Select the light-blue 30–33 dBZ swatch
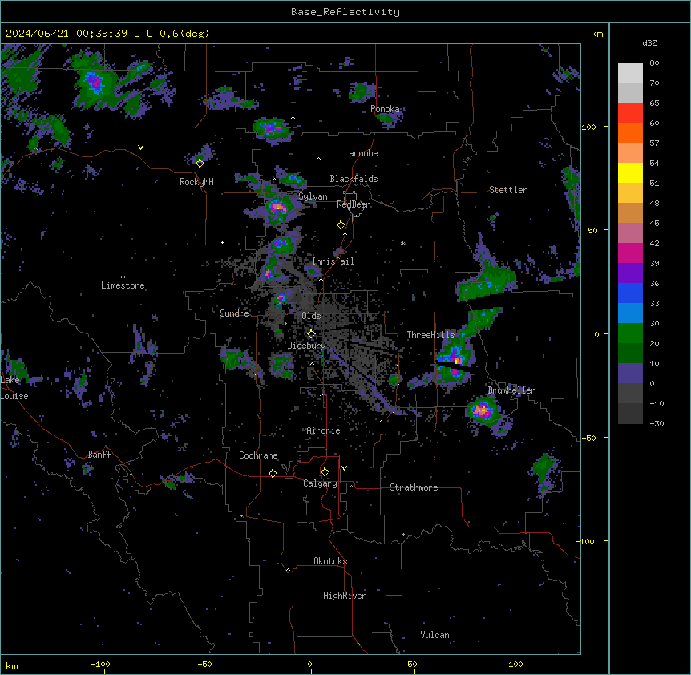The width and height of the screenshot is (691, 675). [630, 313]
